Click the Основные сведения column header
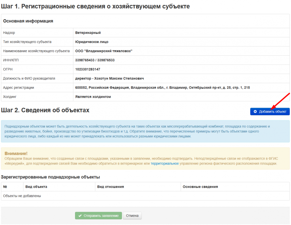Image resolution: width=291 pixels, height=225 pixels. [200, 187]
